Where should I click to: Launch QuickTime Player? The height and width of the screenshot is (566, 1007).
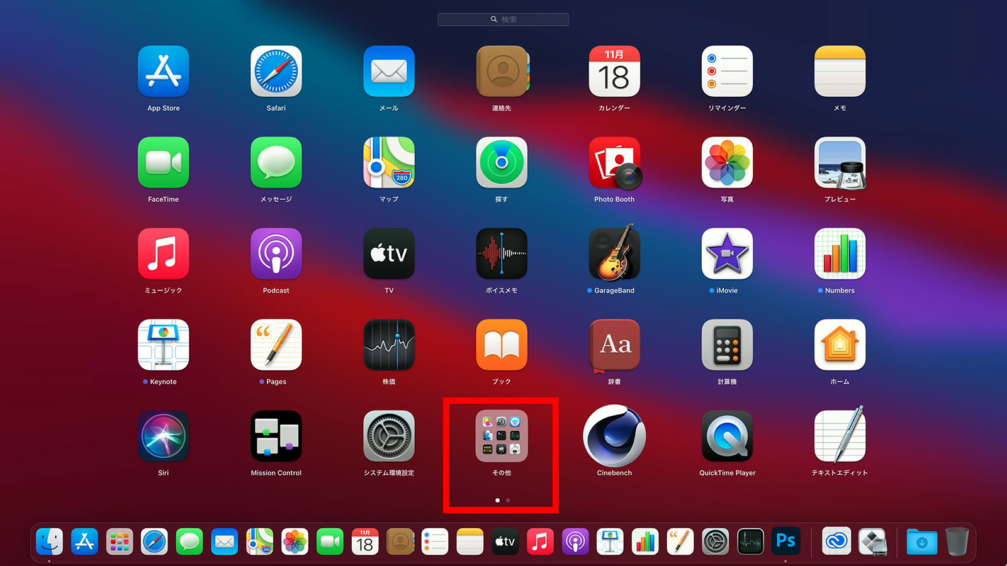click(x=727, y=436)
